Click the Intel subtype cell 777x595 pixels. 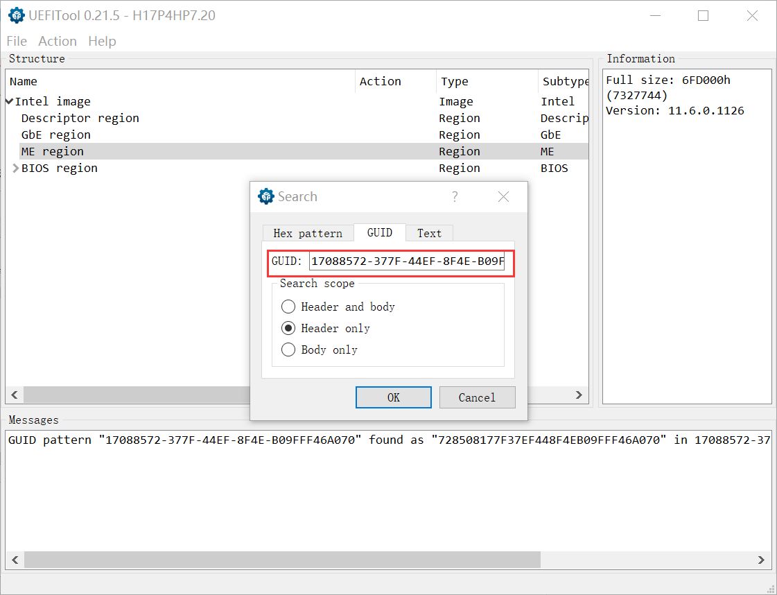[x=557, y=102]
